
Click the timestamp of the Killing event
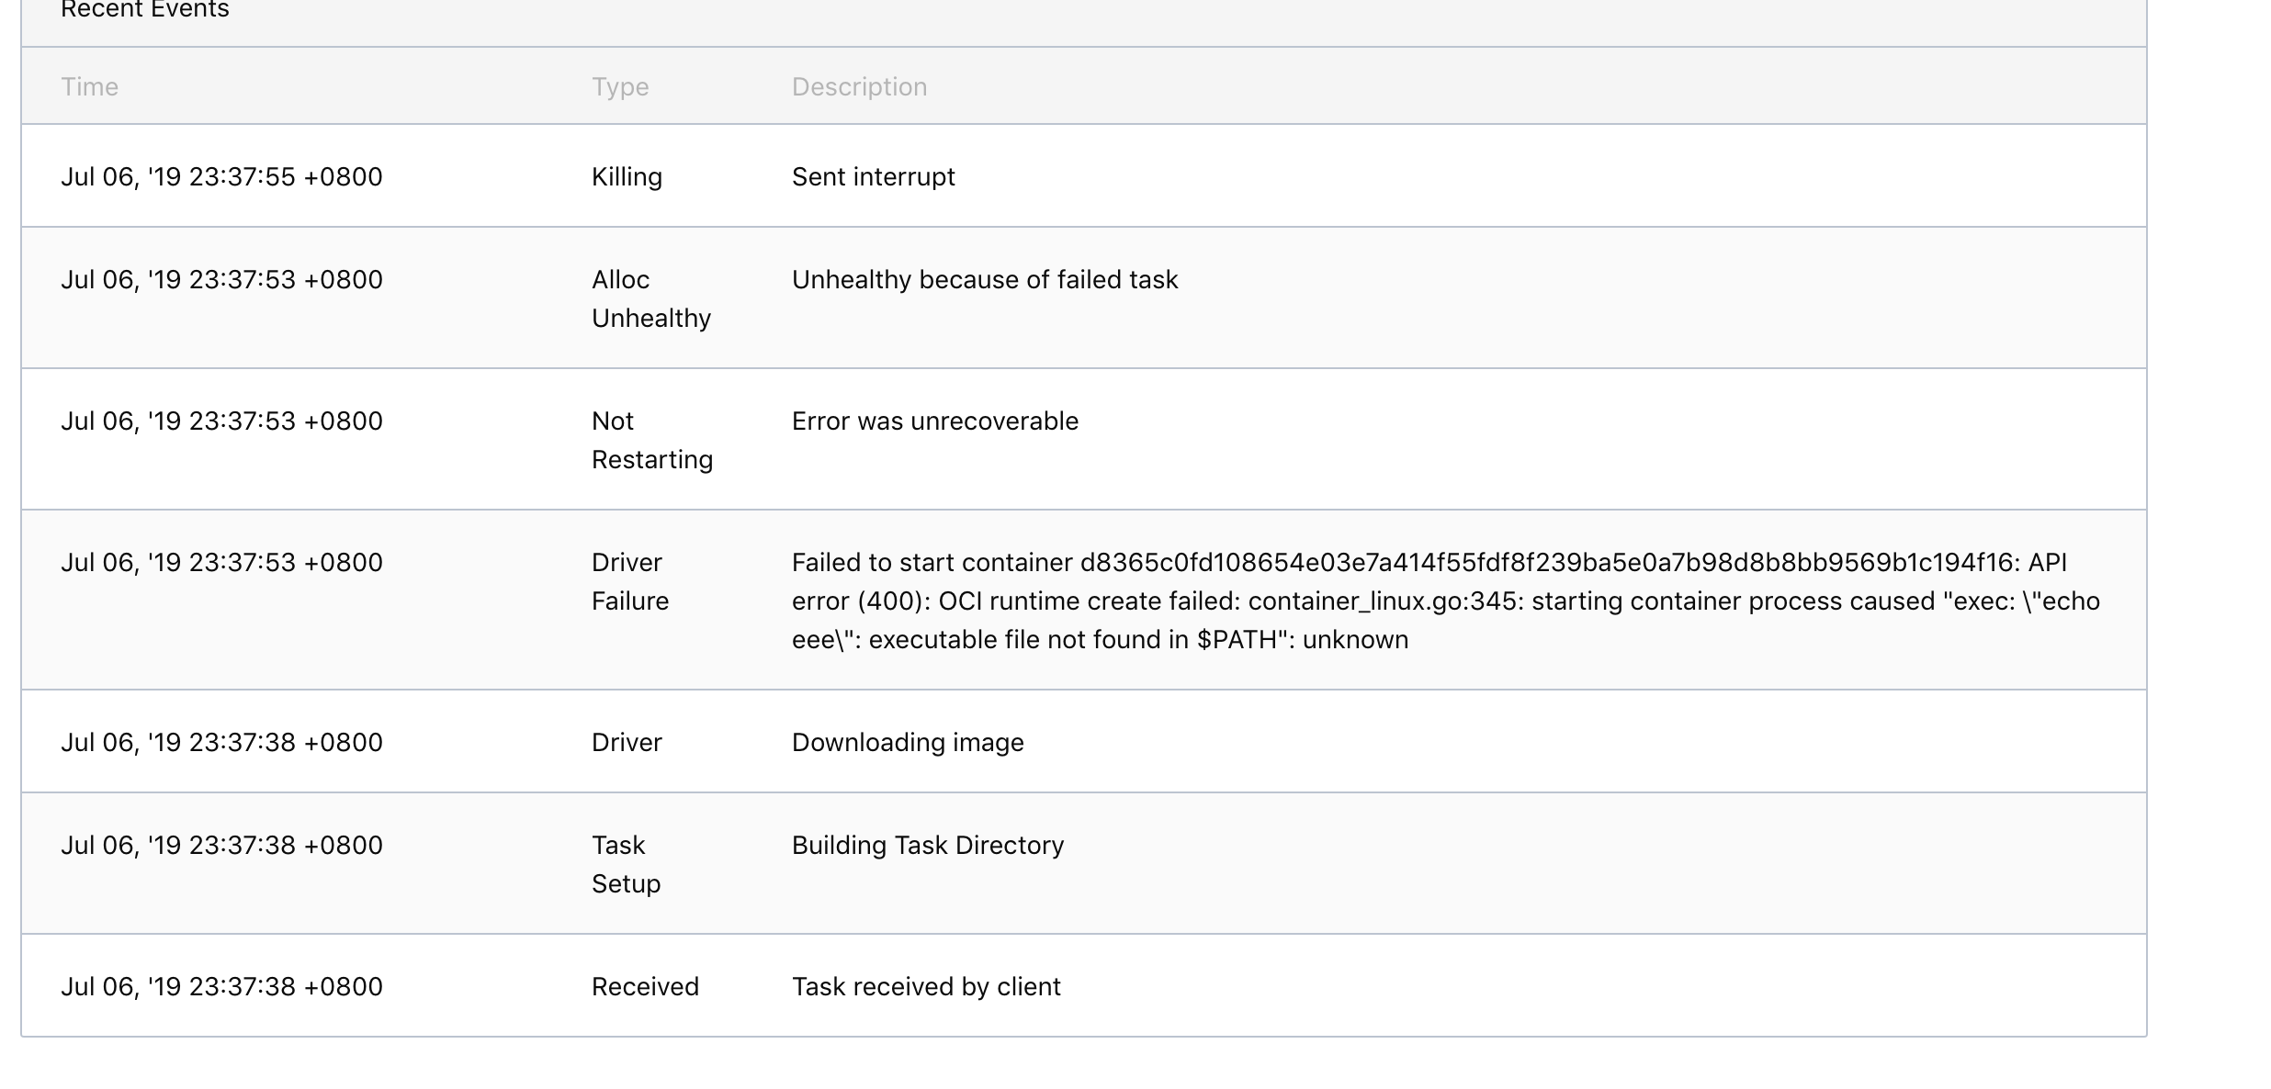[221, 176]
